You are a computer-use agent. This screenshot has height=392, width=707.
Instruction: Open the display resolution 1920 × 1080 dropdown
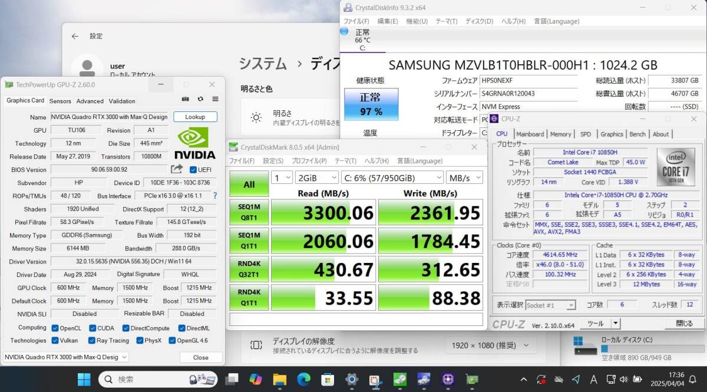[490, 345]
